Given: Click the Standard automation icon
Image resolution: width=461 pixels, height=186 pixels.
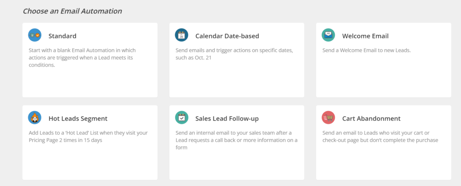Looking at the screenshot, I should click(x=35, y=35).
